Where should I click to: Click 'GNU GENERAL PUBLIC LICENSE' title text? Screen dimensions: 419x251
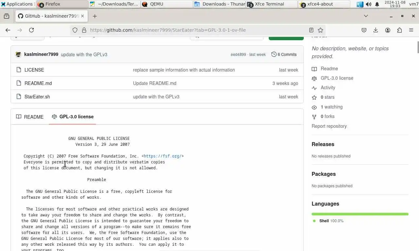(x=99, y=139)
